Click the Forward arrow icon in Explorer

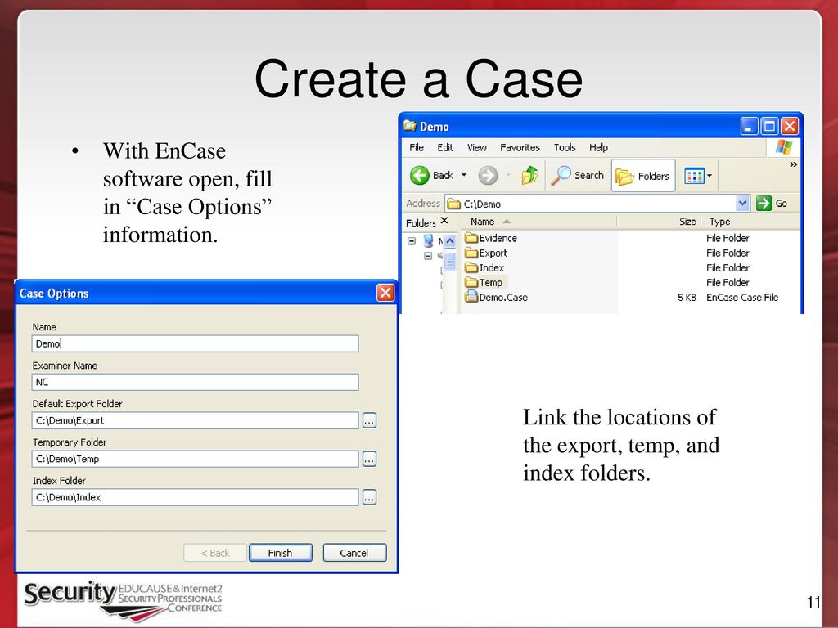click(488, 175)
